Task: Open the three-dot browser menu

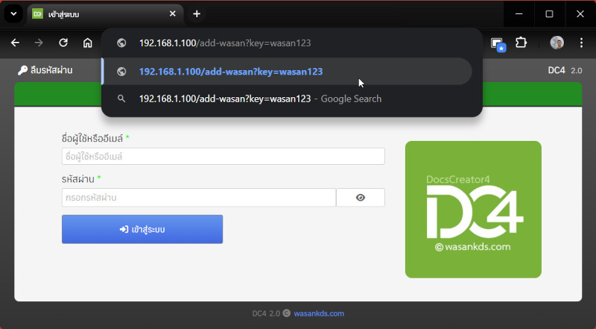Action: 581,43
